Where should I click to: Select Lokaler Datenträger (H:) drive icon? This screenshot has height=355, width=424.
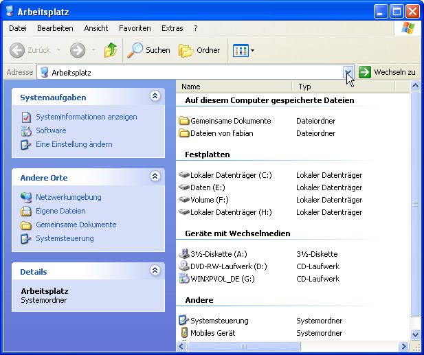point(184,212)
